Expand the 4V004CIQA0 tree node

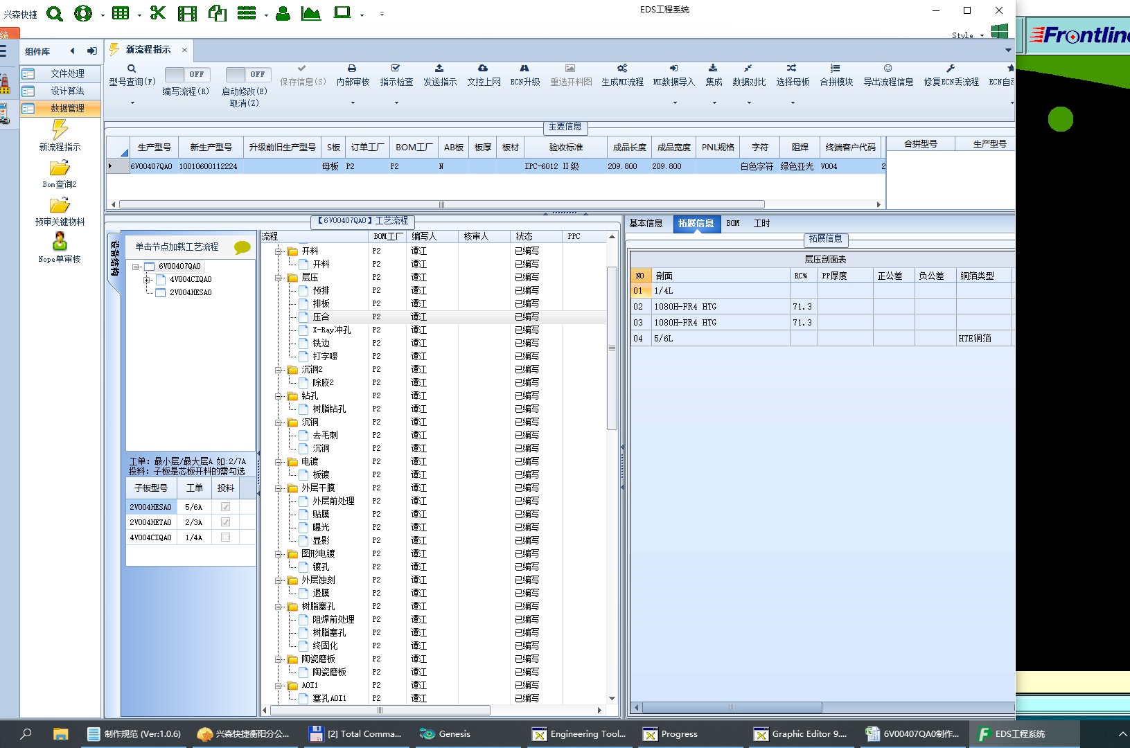coord(147,280)
